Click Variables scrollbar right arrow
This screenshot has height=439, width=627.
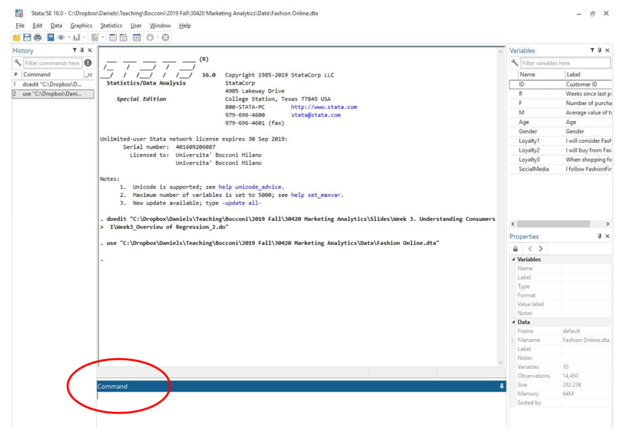pyautogui.click(x=607, y=224)
